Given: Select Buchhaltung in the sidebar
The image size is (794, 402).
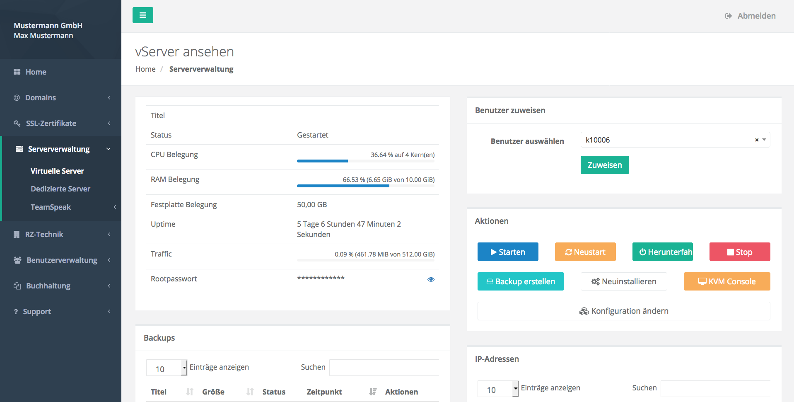Looking at the screenshot, I should click(x=48, y=286).
